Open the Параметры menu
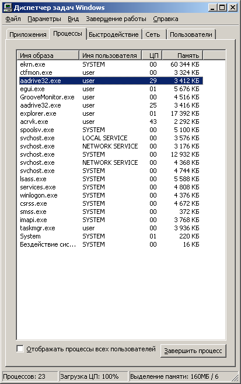Image resolution: width=241 pixels, height=384 pixels. tap(44, 19)
